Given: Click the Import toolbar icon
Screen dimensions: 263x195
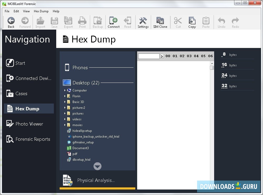Looking at the screenshot, I should [x=40, y=23].
